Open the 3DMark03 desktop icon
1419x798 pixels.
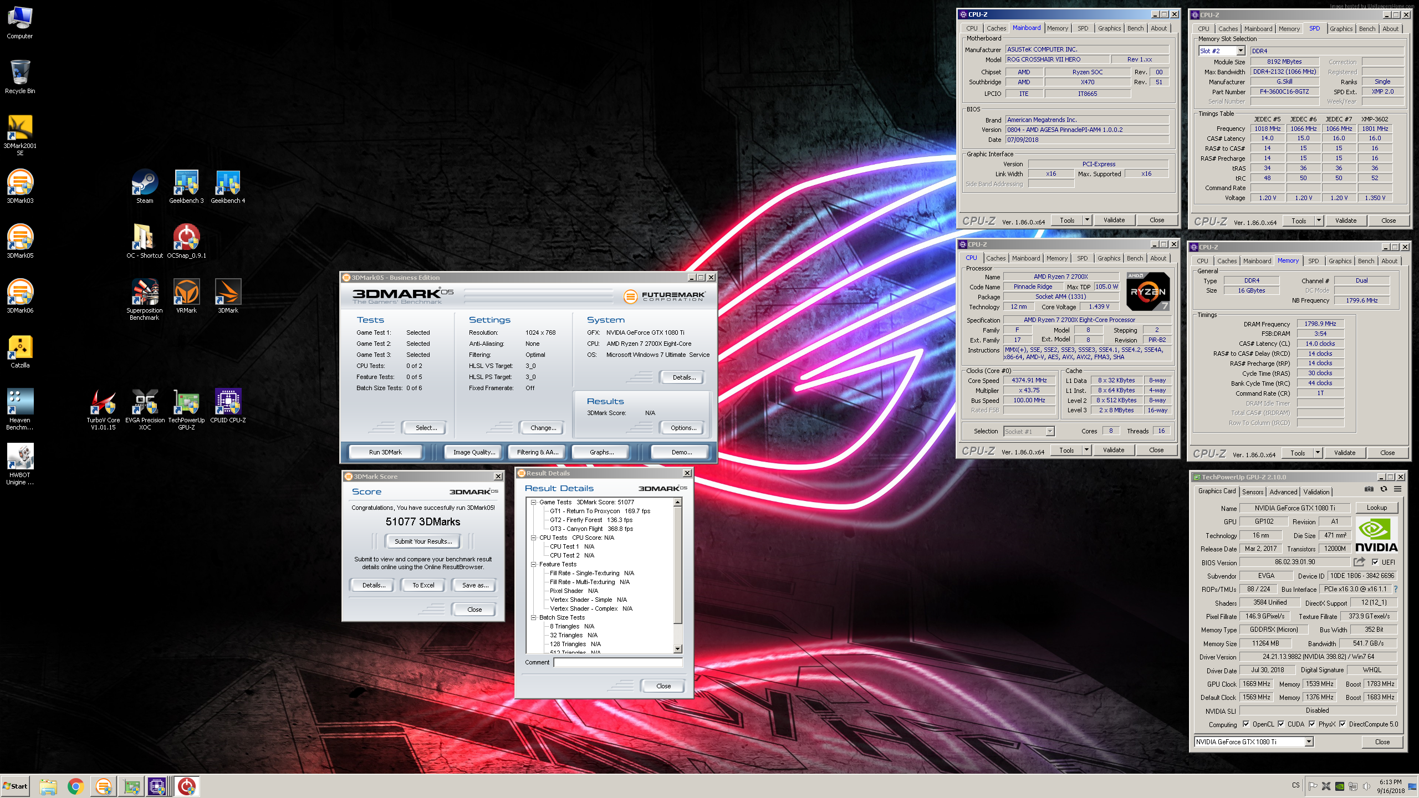[20, 187]
